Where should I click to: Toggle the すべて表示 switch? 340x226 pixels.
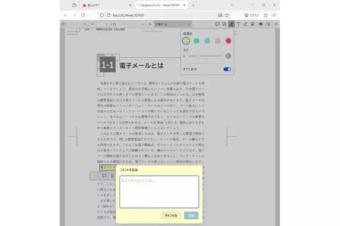227,69
